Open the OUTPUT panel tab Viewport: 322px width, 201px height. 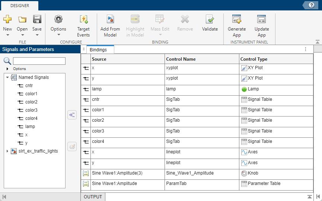tap(93, 197)
